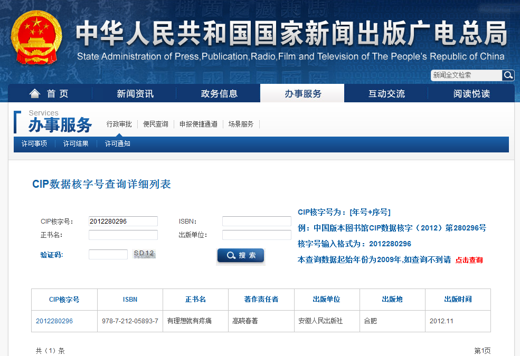Image resolution: width=520 pixels, height=356 pixels.
Task: Click the 本查询数据起始年份为2009年 notice text
Action: pyautogui.click(x=374, y=259)
